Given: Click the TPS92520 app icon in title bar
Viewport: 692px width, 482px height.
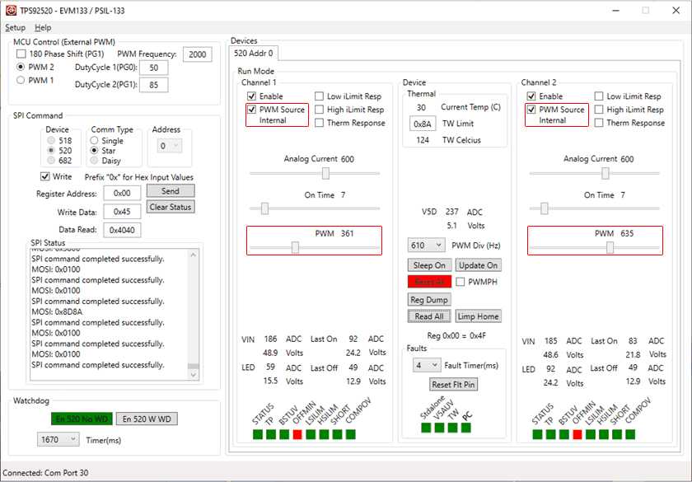Looking at the screenshot, I should pyautogui.click(x=10, y=11).
